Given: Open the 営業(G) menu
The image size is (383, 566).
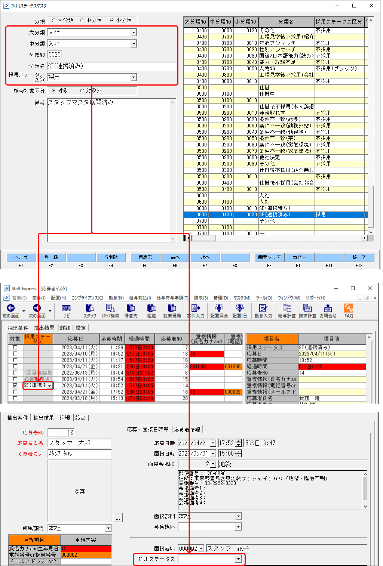Looking at the screenshot, I should (19, 298).
